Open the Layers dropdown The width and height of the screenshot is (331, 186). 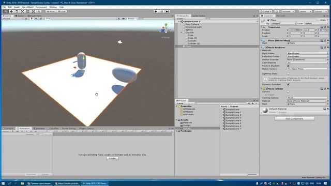305,11
